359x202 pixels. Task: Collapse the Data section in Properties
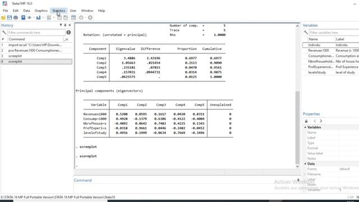tap(305, 164)
